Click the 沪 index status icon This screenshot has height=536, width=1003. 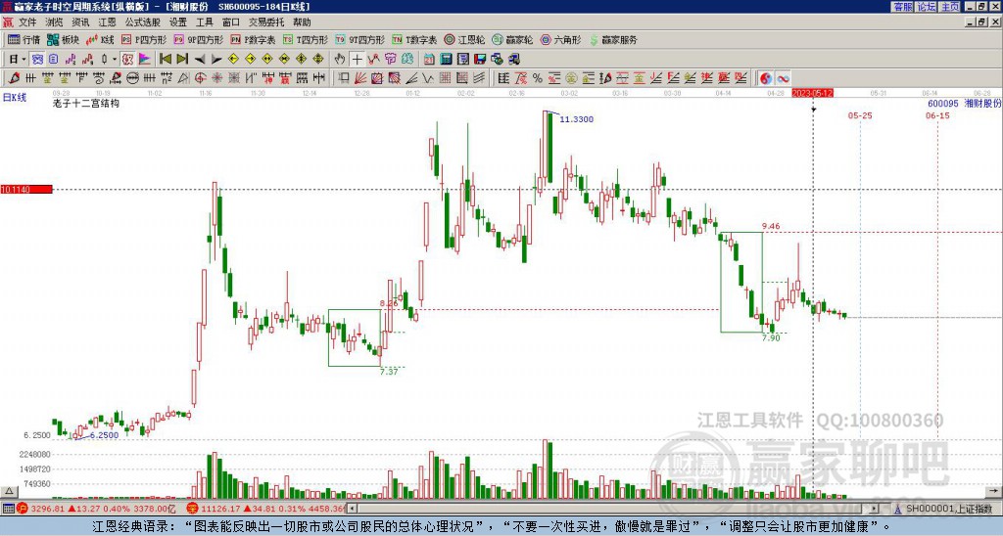click(x=23, y=509)
